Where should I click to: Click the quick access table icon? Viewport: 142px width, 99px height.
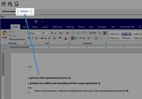point(36,21)
